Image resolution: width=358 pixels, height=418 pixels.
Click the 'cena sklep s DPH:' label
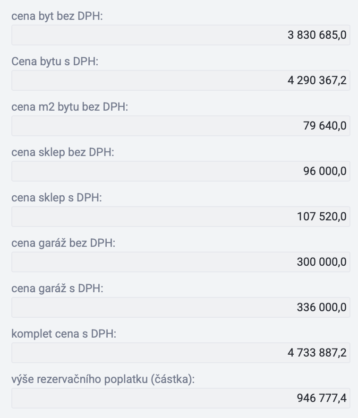[57, 198]
